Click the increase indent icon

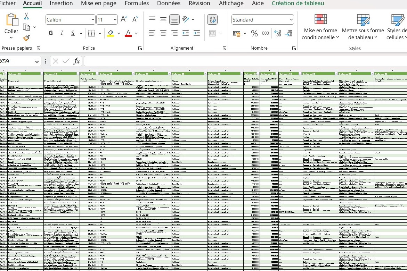click(197, 33)
